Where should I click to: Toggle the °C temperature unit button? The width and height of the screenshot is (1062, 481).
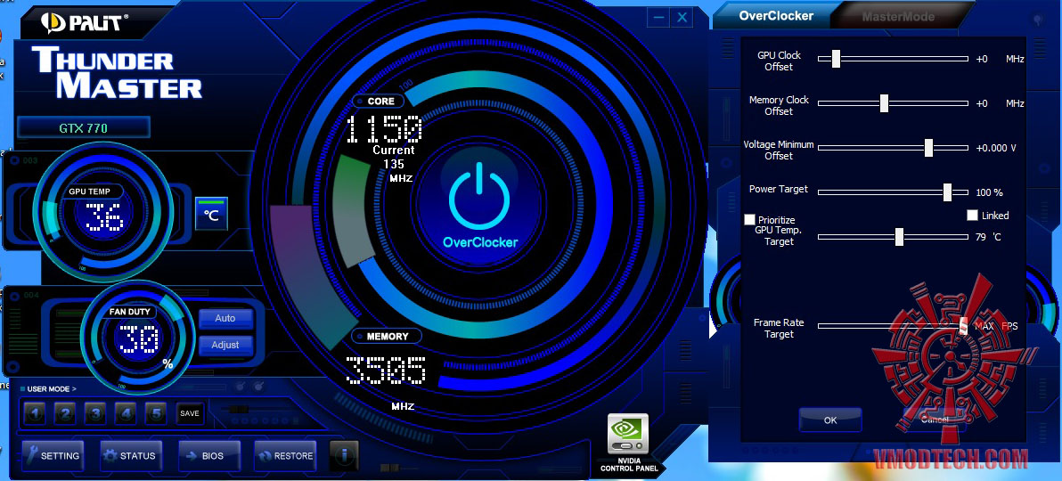coord(211,214)
